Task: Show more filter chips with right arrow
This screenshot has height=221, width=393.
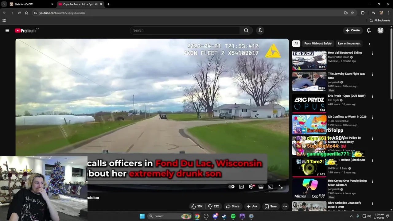Action: click(369, 44)
